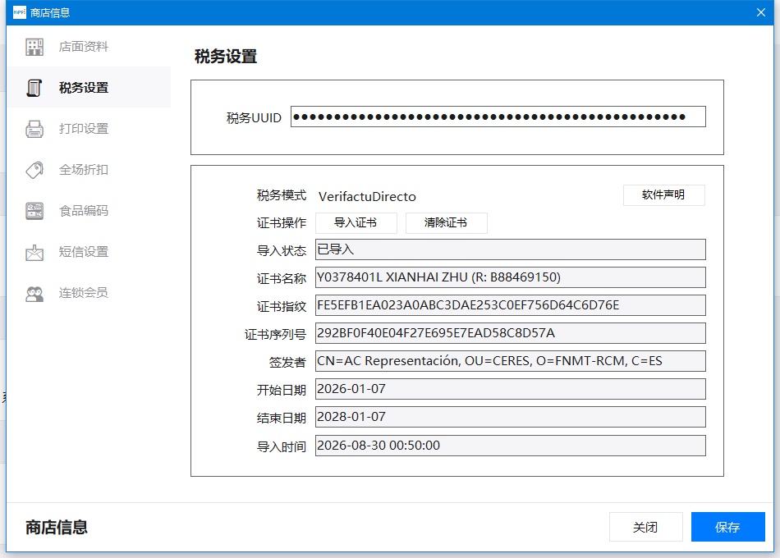This screenshot has width=780, height=558.
Task: Click the 导入证书 button
Action: 356,223
